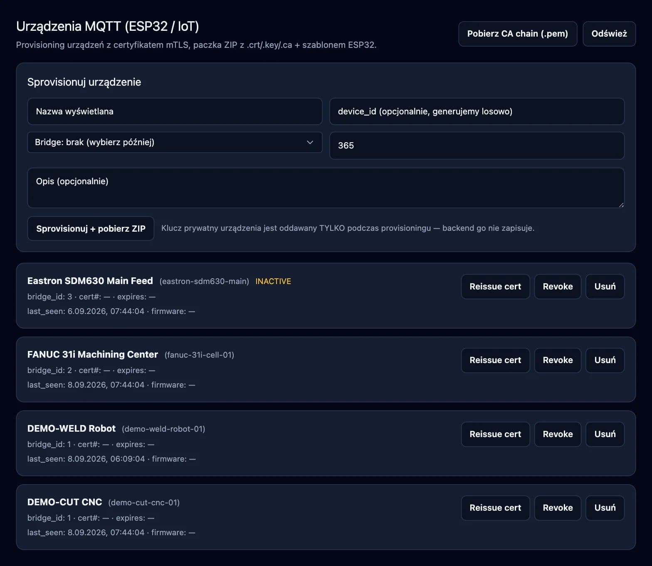The width and height of the screenshot is (652, 566).
Task: Revoke the DEMO-WELD Robot certificate
Action: click(558, 434)
